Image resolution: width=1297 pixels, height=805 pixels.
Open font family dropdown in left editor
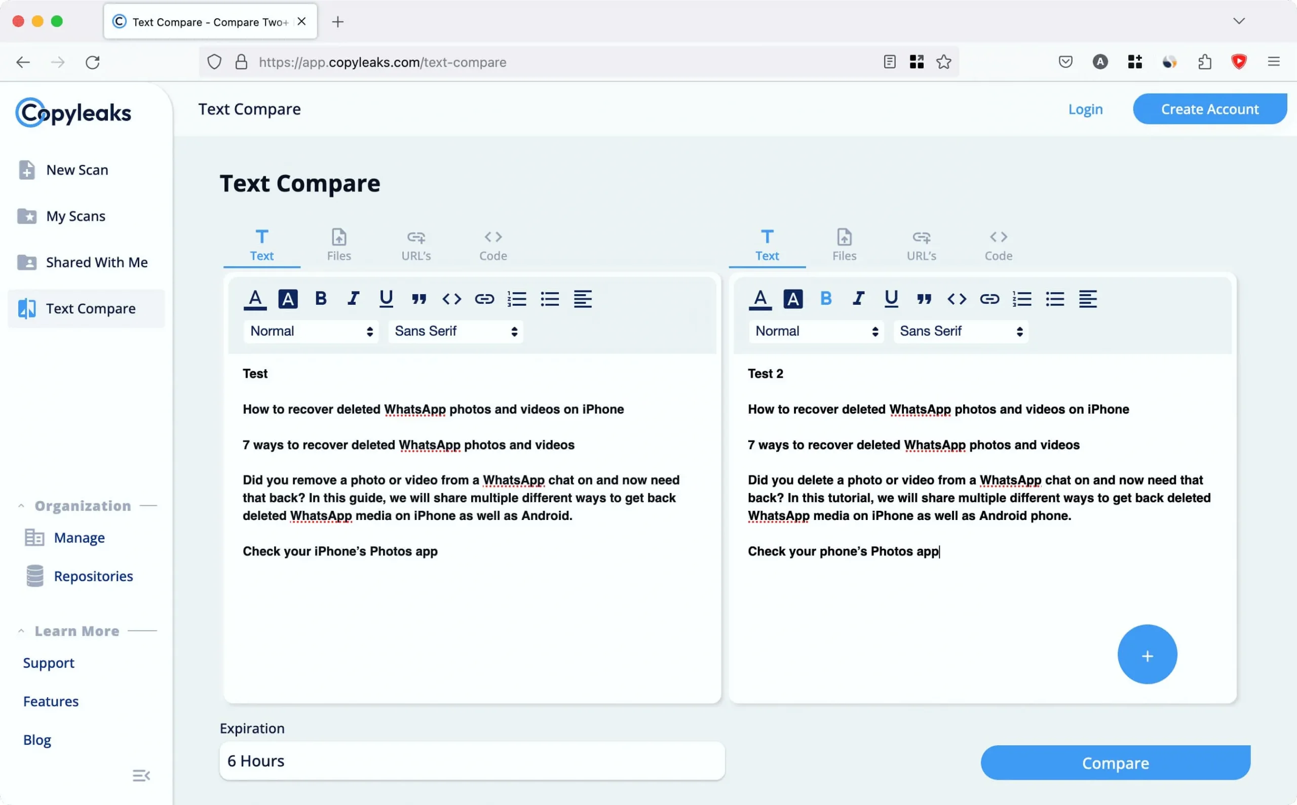point(455,331)
